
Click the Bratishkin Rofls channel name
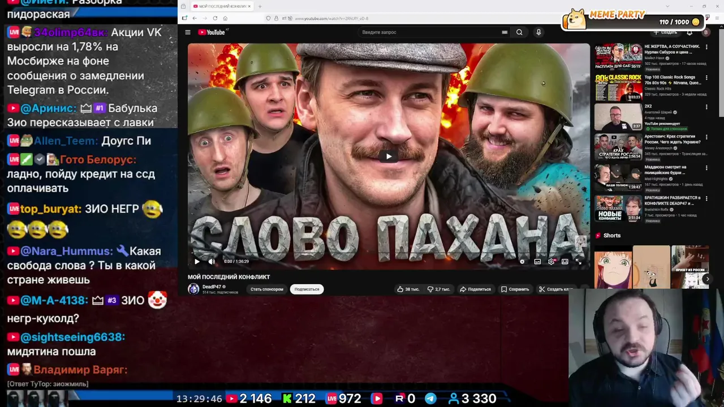tap(657, 209)
